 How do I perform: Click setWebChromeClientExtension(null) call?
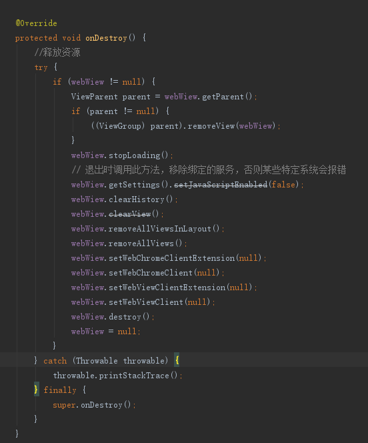[185, 258]
